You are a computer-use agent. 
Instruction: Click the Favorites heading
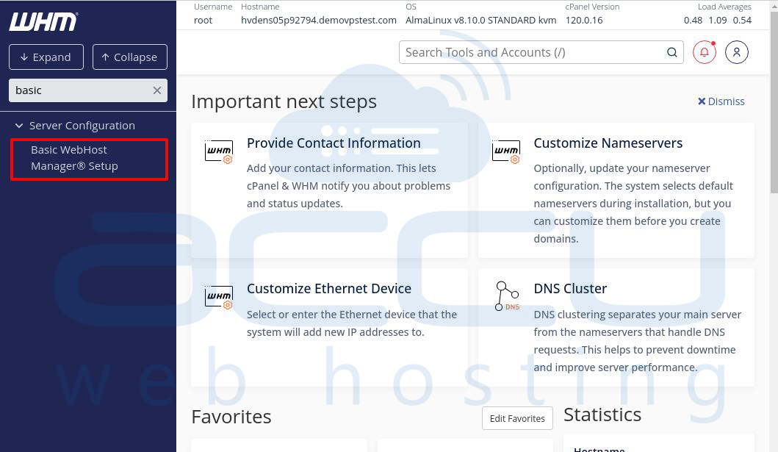[231, 417]
